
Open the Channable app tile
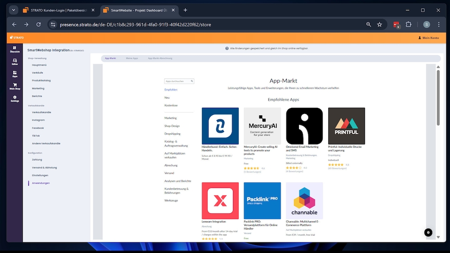click(x=304, y=201)
